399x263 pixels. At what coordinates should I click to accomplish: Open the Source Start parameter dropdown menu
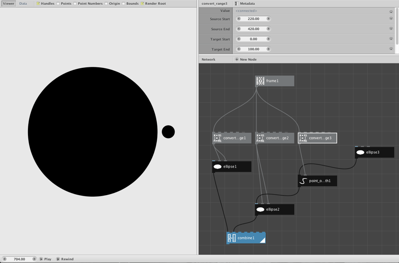391,19
